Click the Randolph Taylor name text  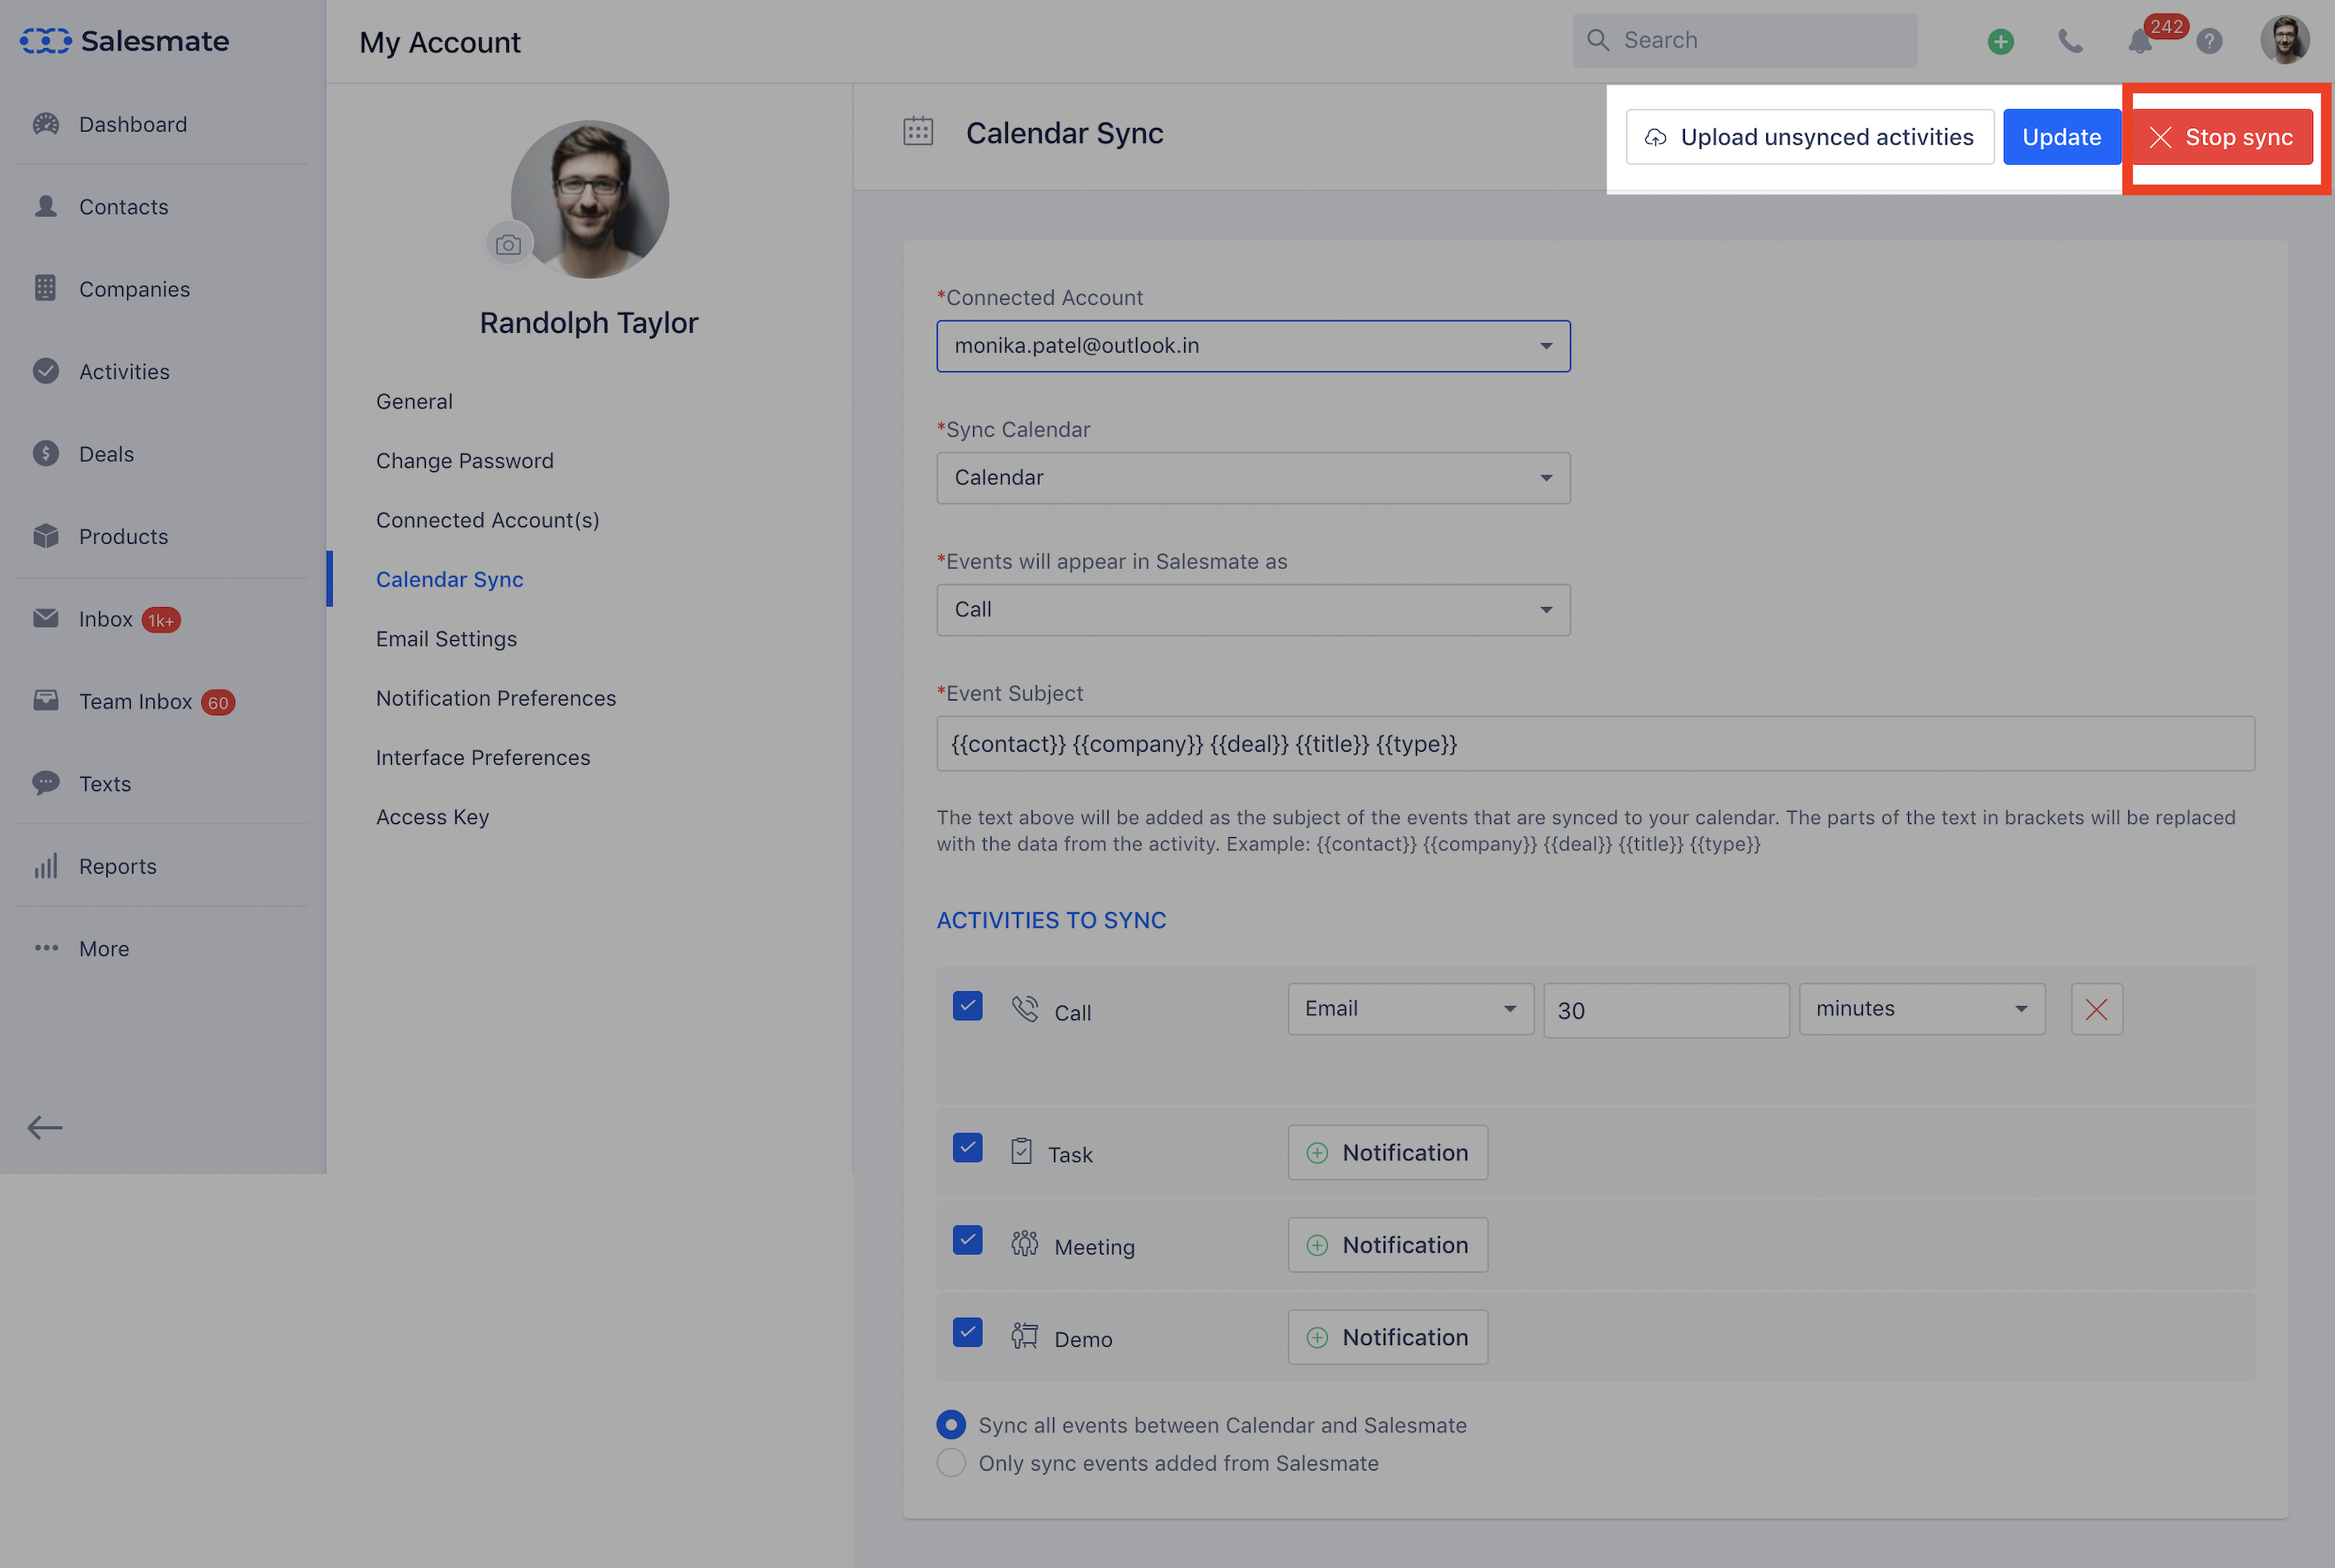click(x=589, y=323)
